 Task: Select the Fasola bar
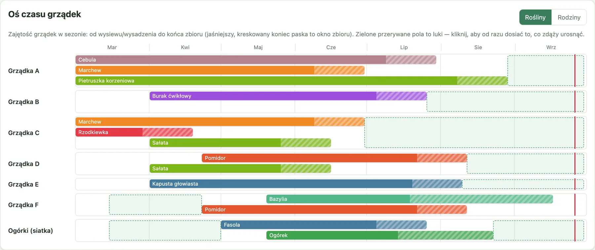coord(324,225)
